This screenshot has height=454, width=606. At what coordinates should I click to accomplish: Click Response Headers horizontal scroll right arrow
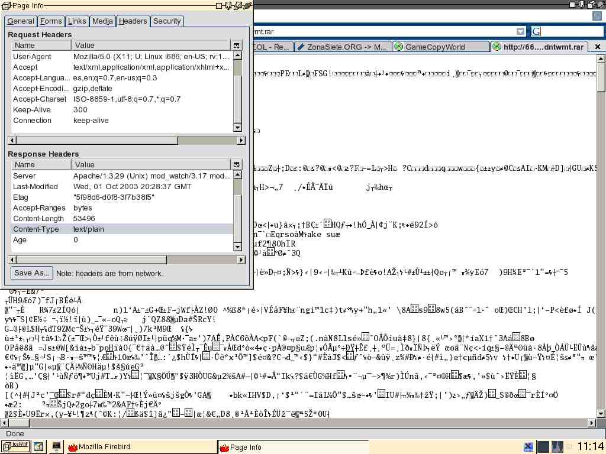click(241, 260)
